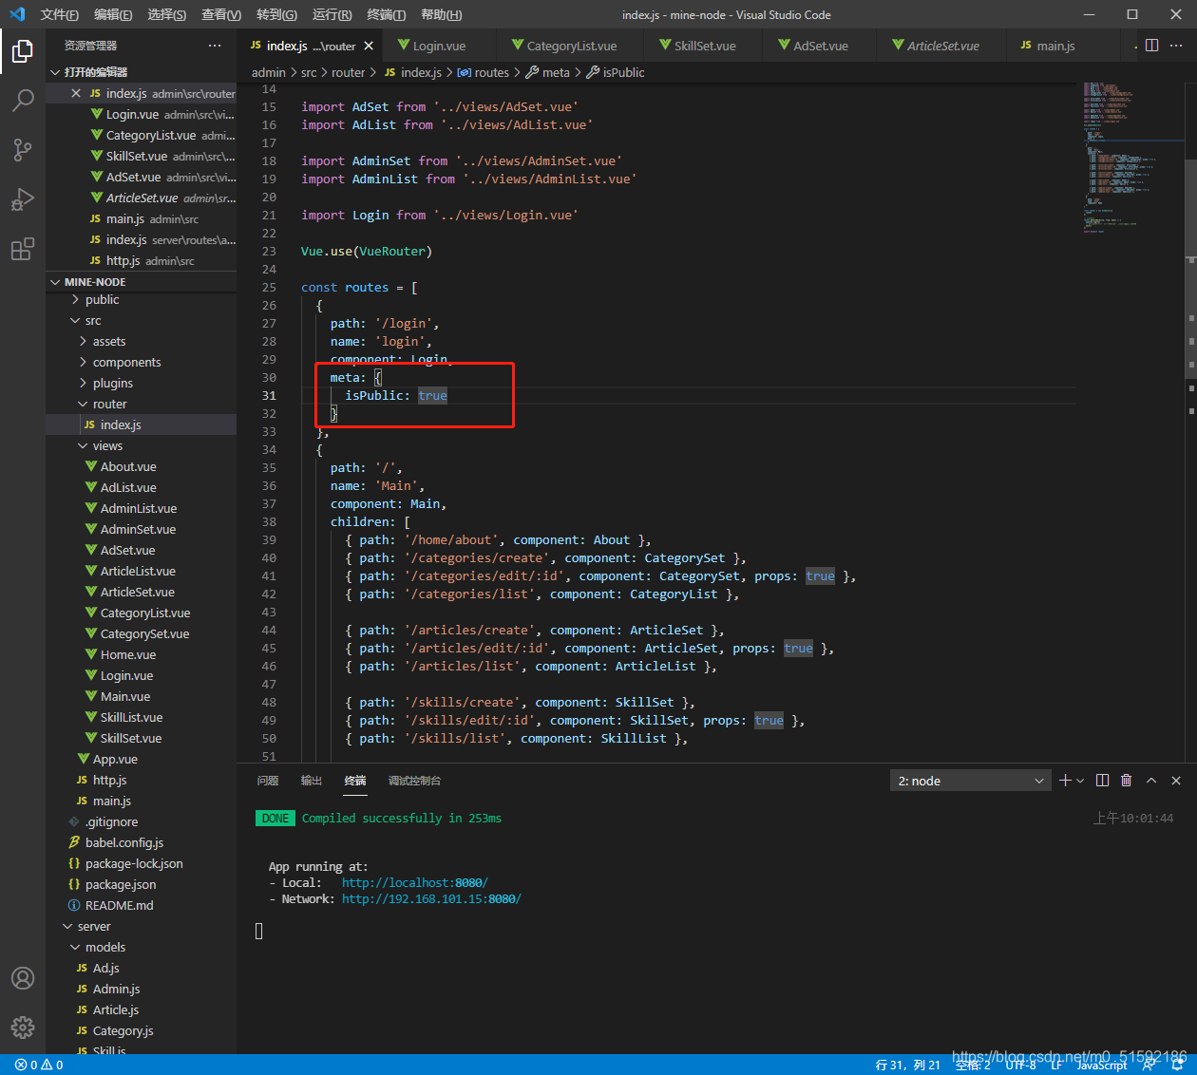Open the Accounts icon menu
The image size is (1197, 1075).
(x=23, y=978)
